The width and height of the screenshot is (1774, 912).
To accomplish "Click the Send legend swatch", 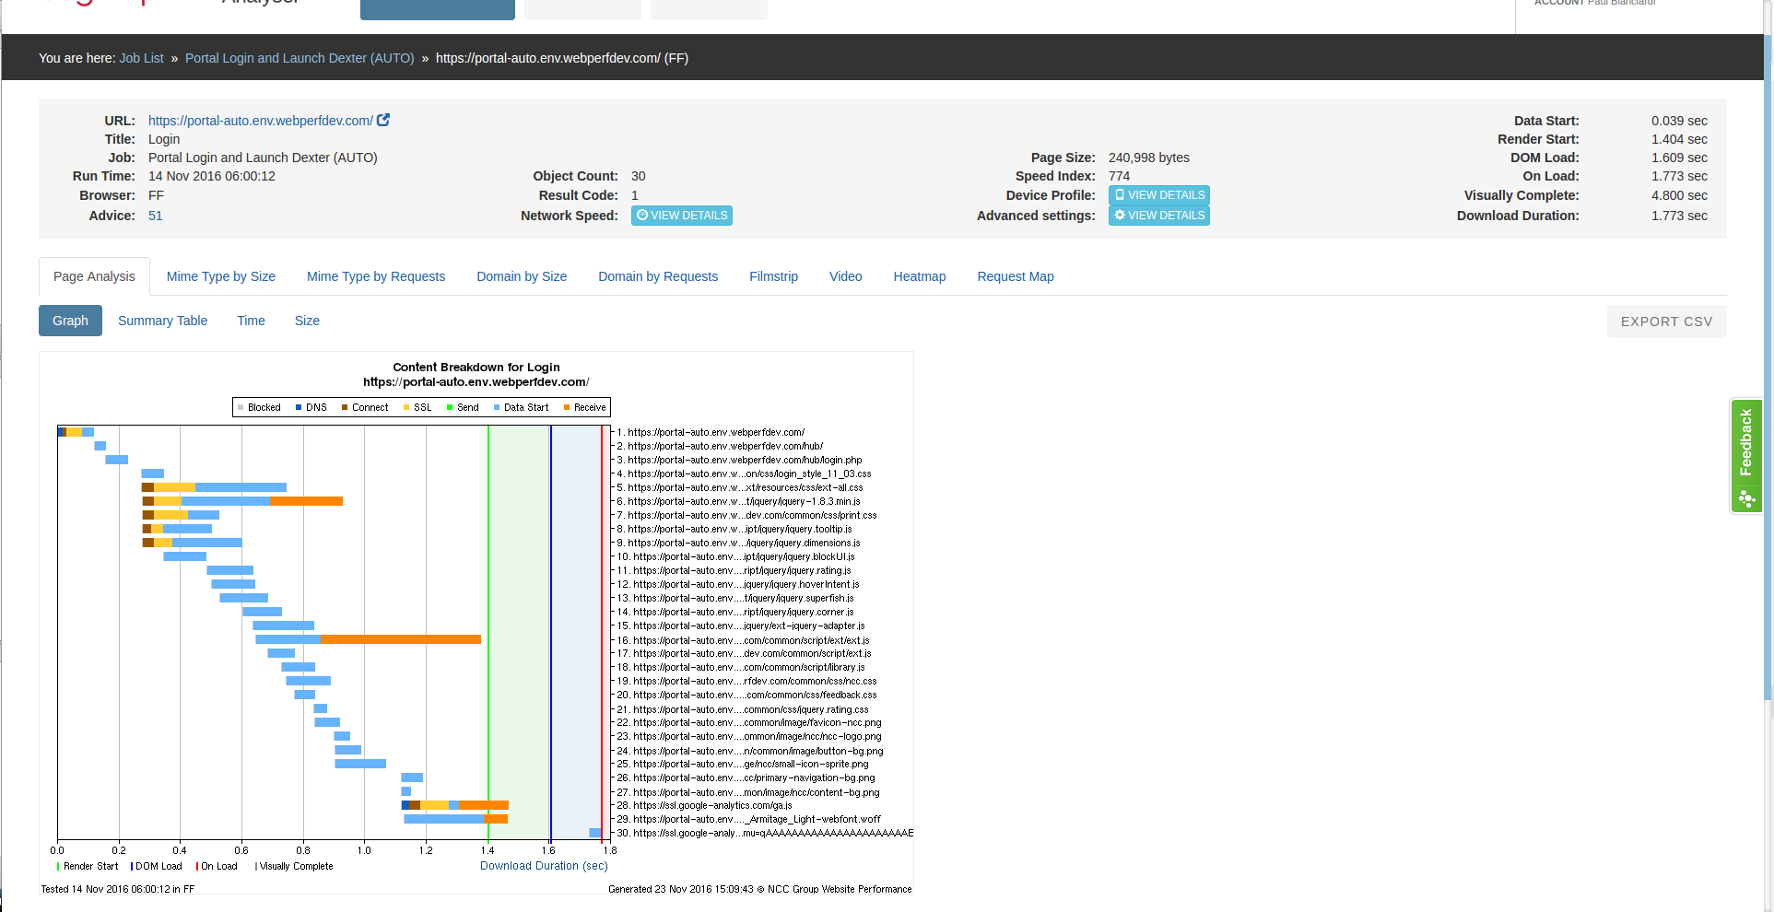I will pos(450,407).
